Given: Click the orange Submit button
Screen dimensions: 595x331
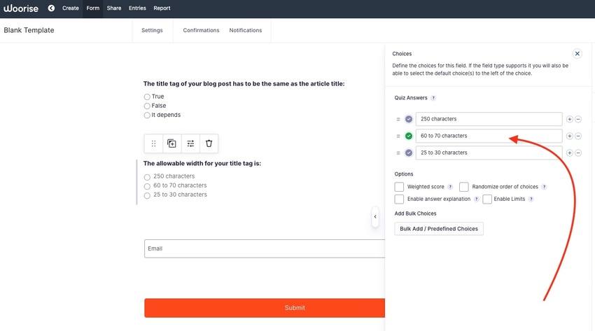Looking at the screenshot, I should pyautogui.click(x=265, y=308).
